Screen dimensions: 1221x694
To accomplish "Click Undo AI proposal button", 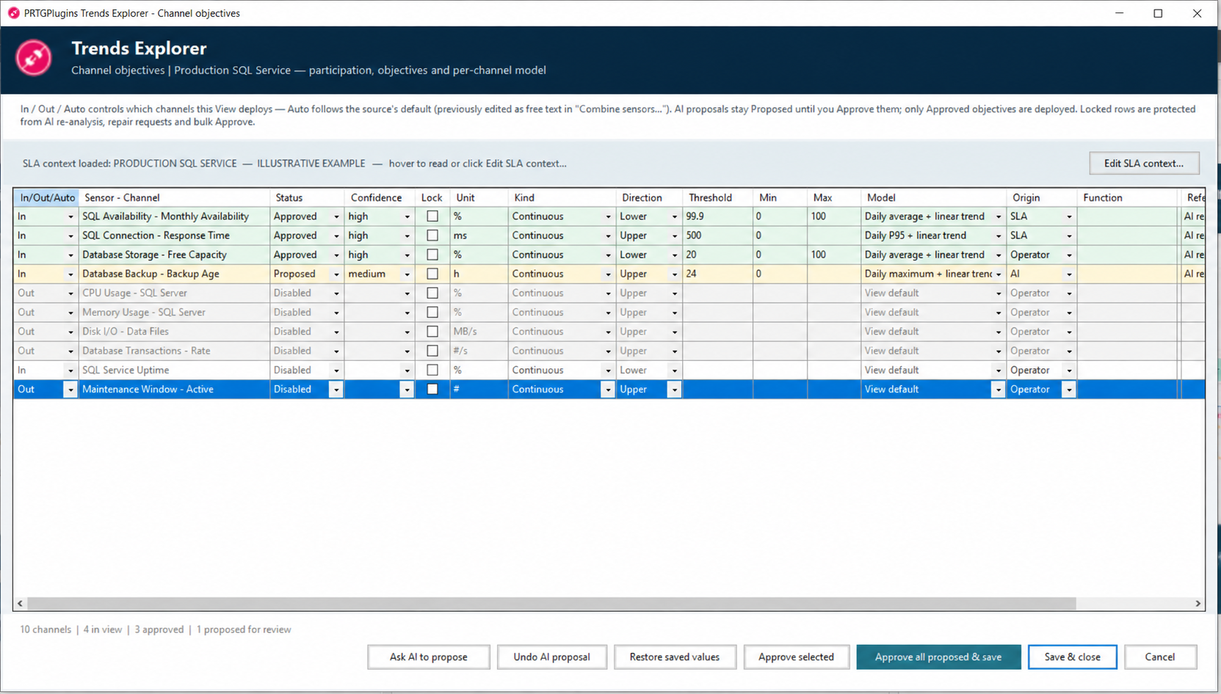I will click(552, 657).
